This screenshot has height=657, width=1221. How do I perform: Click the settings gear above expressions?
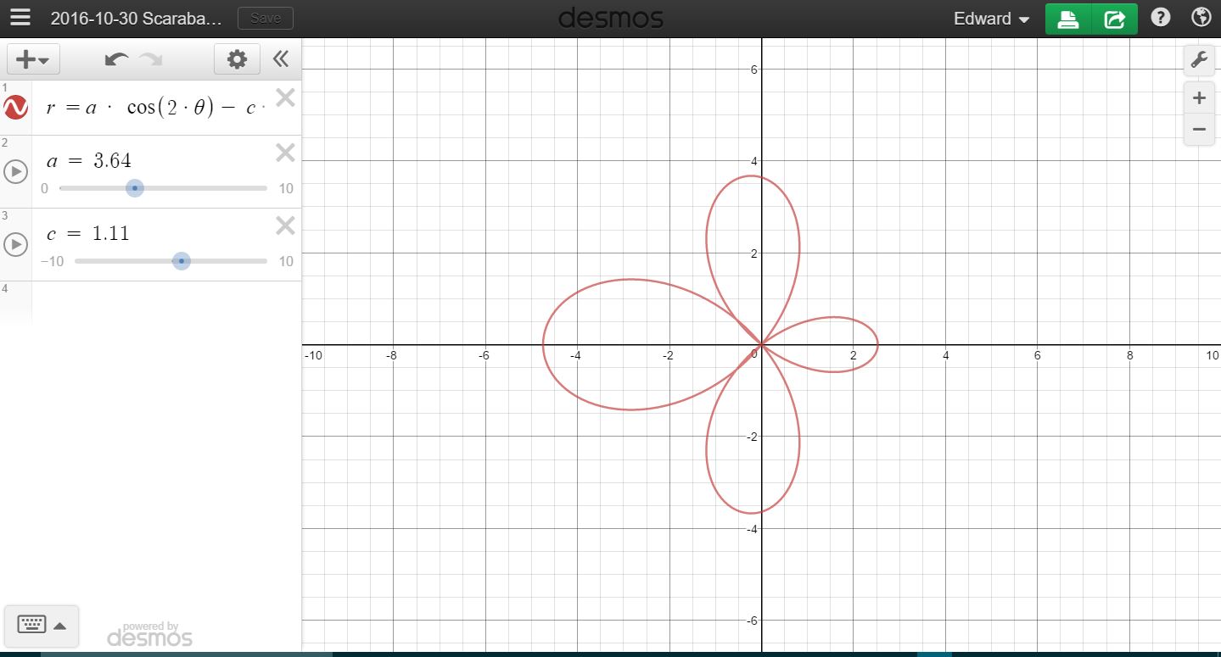236,59
